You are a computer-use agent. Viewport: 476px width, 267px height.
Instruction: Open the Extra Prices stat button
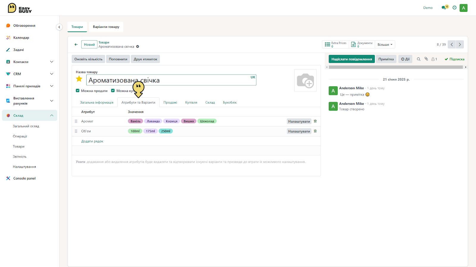(336, 44)
